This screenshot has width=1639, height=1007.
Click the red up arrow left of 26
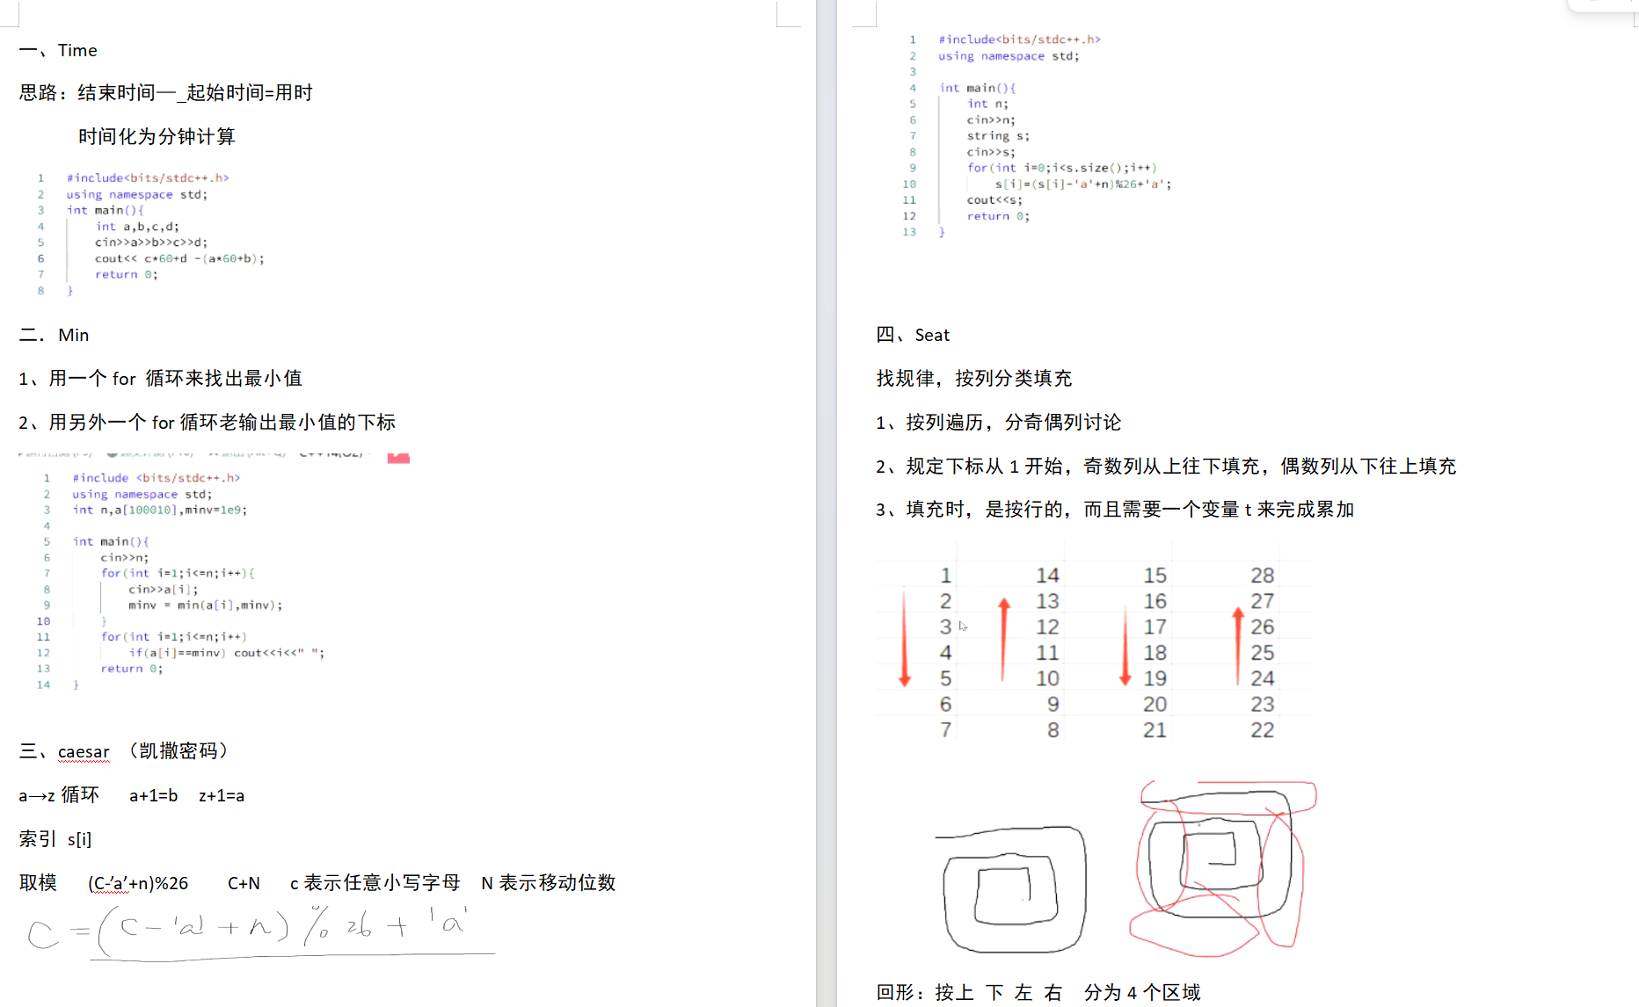coord(1237,646)
